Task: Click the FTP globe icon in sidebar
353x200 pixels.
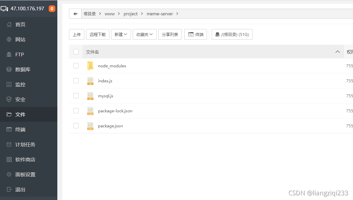Action: [x=9, y=54]
